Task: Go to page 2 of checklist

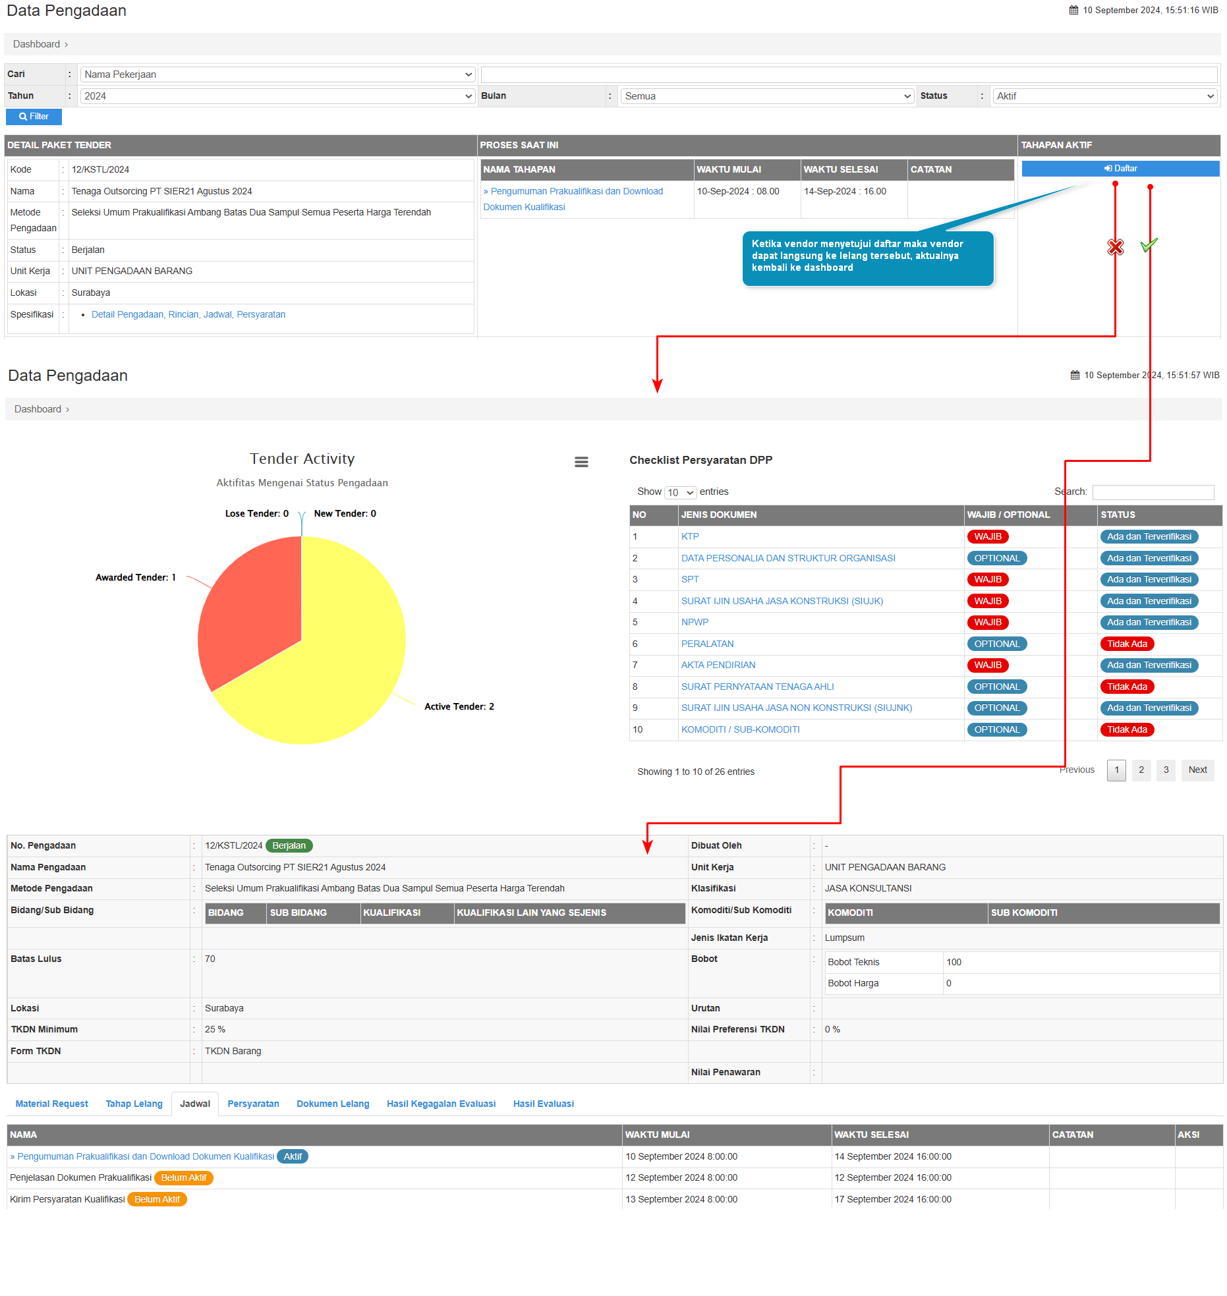Action: click(1141, 770)
